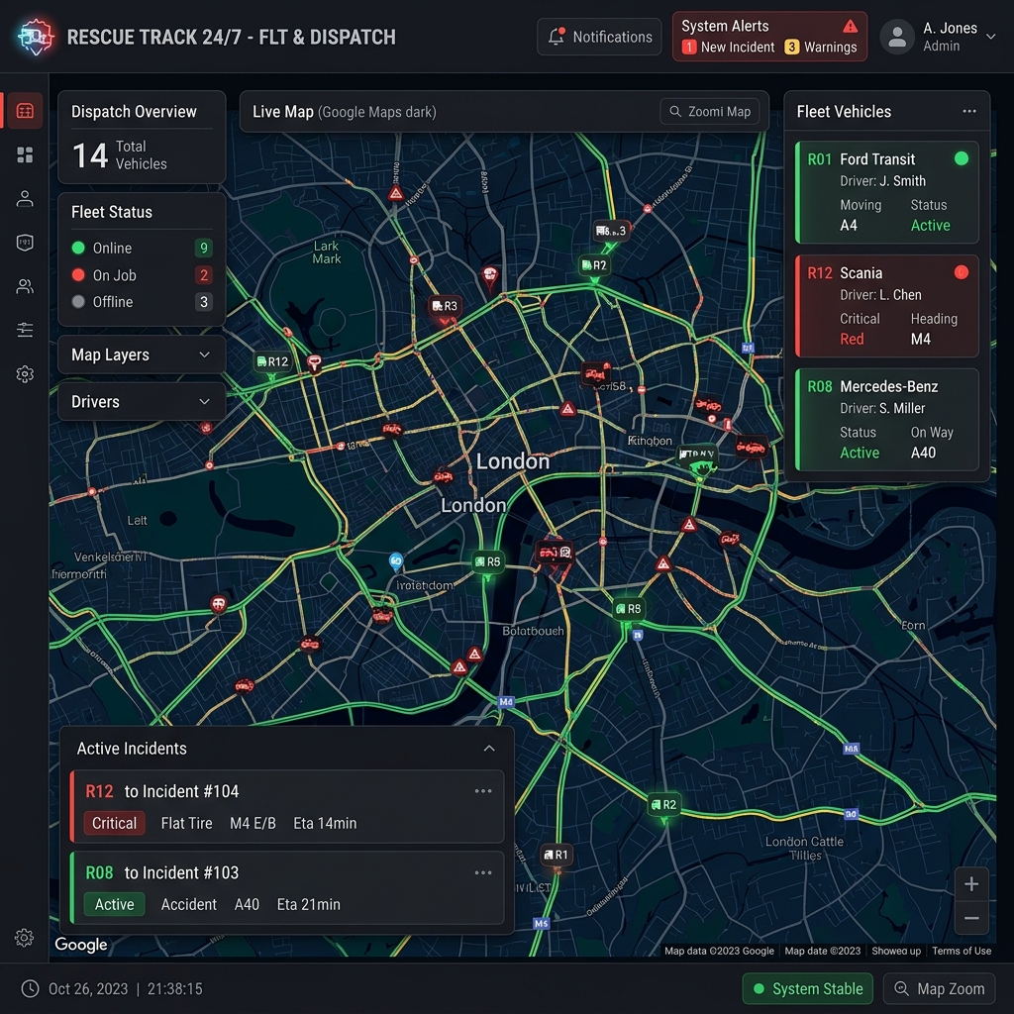Click the Flat Tire incident type text
This screenshot has height=1014, width=1014.
tap(186, 823)
